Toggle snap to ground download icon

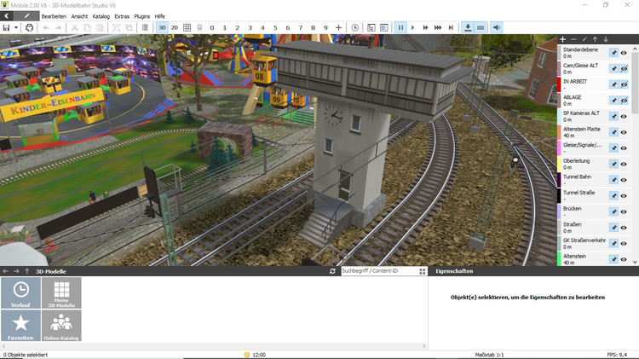(468, 28)
